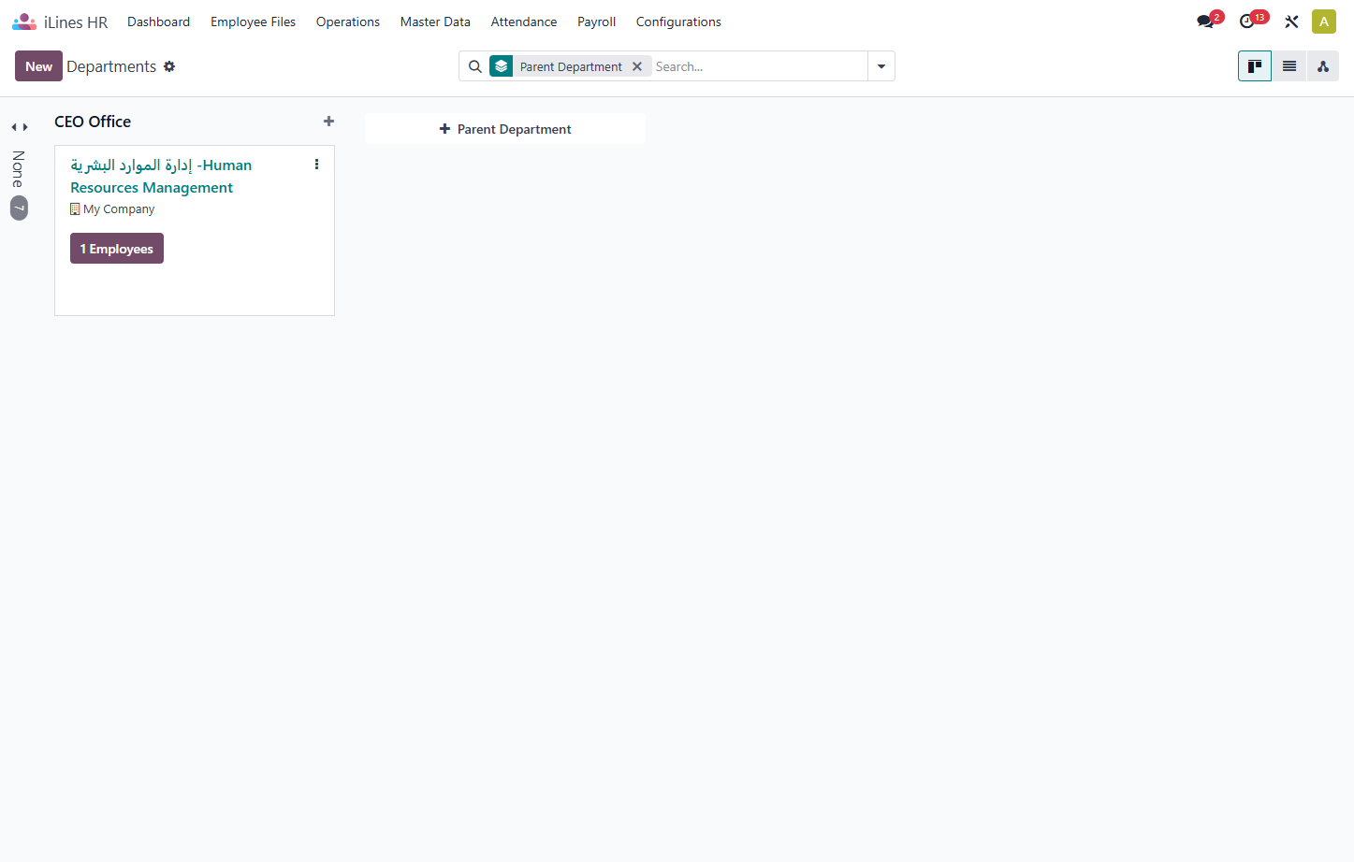Add a new Parent Department column
Image resolution: width=1354 pixels, height=862 pixels.
505,129
